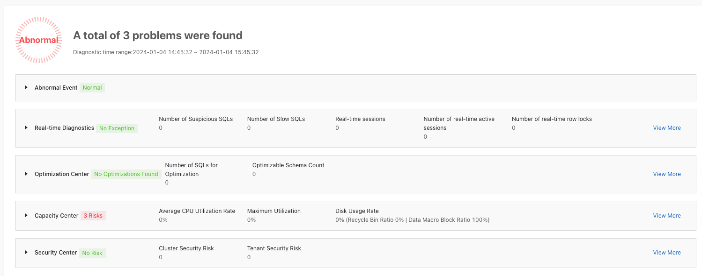
Task: Click the No Exception status badge
Action: pyautogui.click(x=117, y=128)
